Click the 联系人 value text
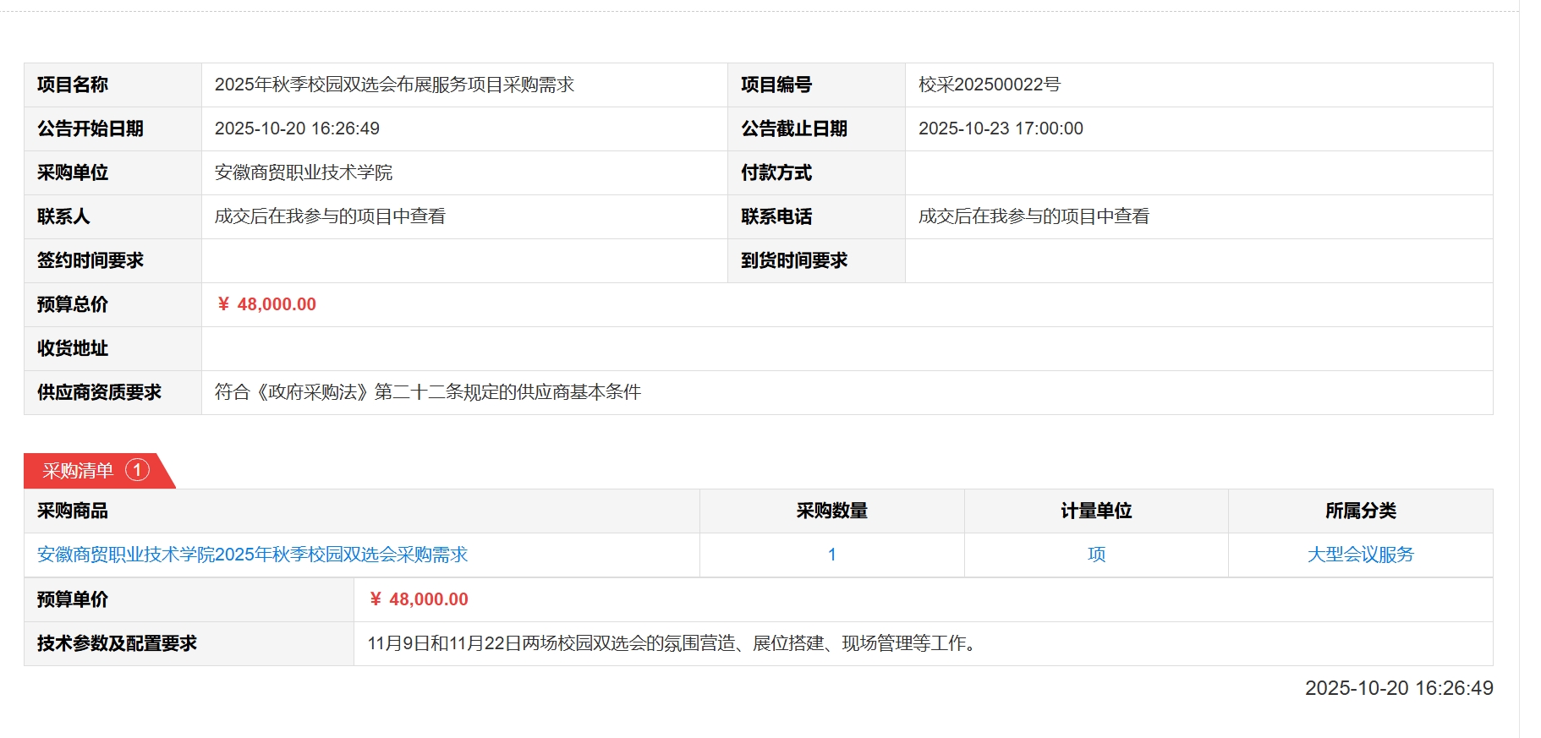Viewport: 1541px width, 738px height. [x=330, y=216]
